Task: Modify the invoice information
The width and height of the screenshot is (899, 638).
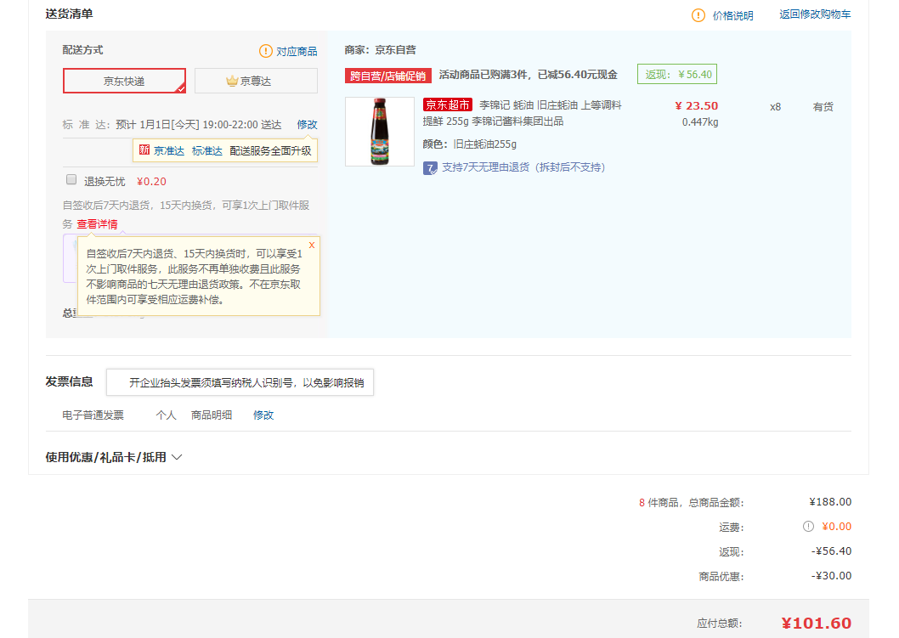Action: click(263, 415)
